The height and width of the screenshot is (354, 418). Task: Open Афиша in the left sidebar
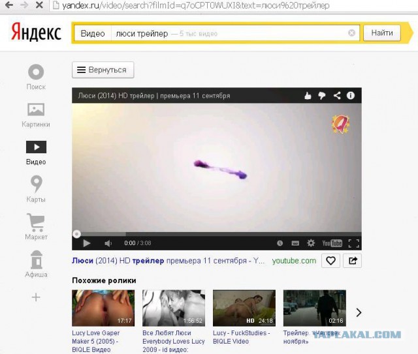tap(36, 264)
